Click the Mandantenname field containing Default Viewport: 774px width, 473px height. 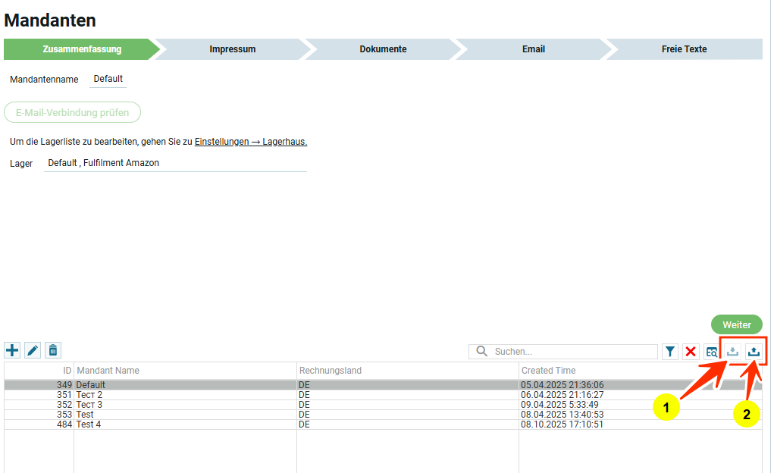[108, 79]
